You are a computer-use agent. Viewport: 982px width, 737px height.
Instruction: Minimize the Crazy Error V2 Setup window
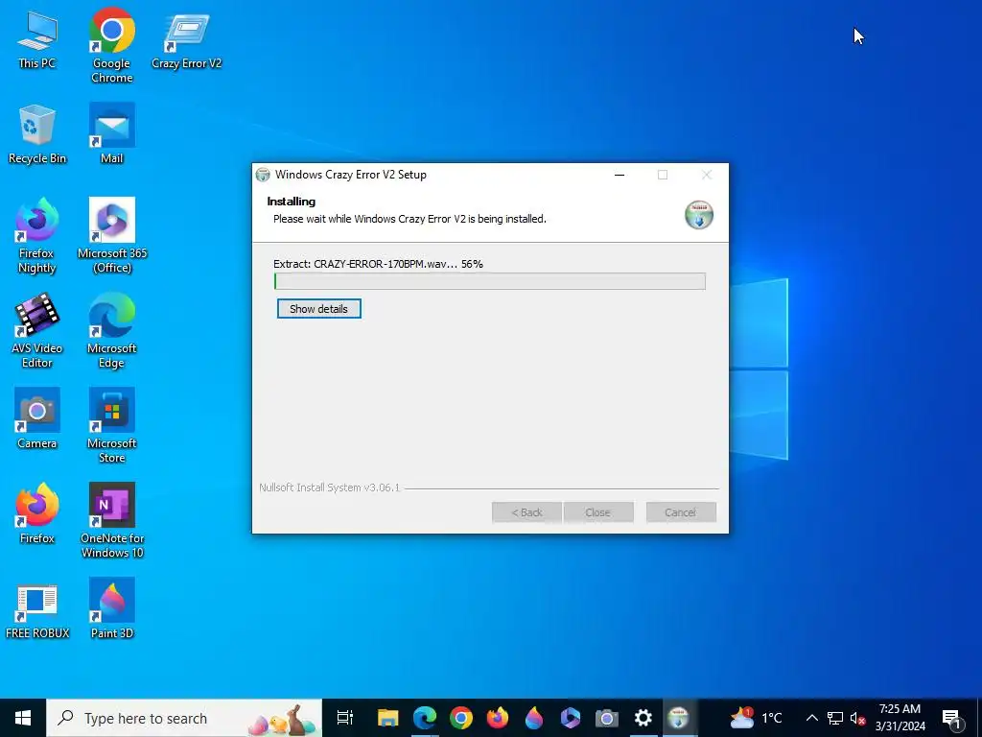(x=620, y=175)
